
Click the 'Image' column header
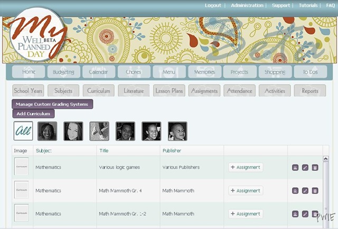(21, 151)
